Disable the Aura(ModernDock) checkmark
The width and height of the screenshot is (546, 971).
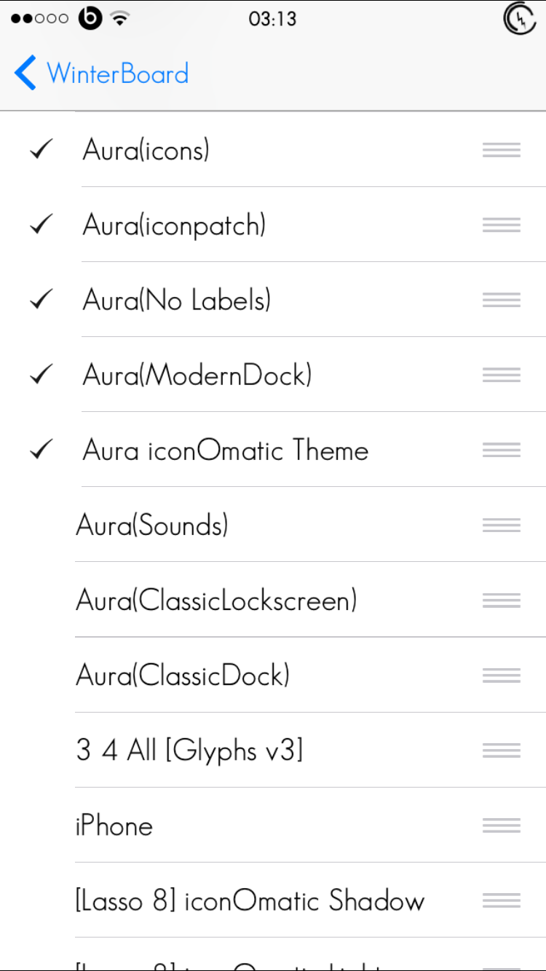coord(41,375)
